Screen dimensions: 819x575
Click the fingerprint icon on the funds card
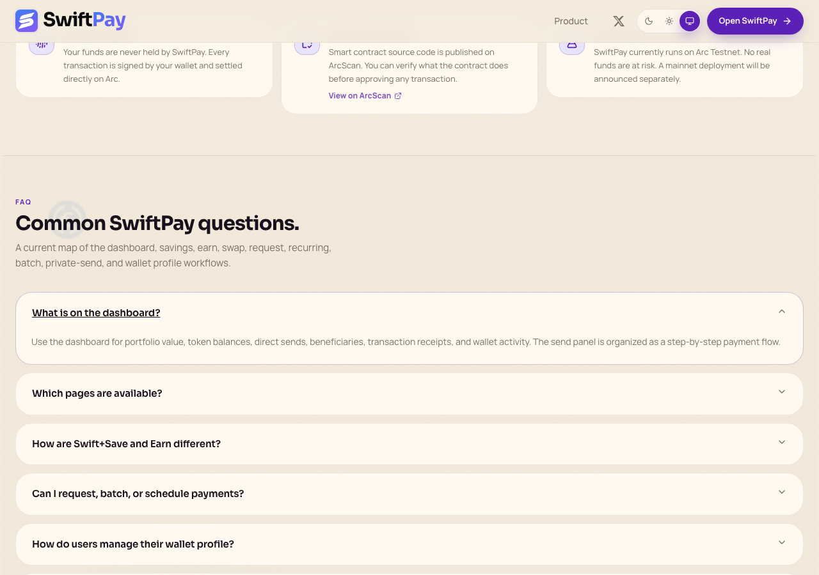[42, 46]
